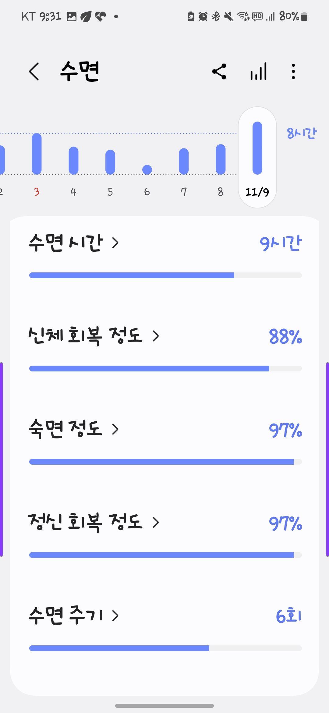Tap the 88% physical recovery value
The image size is (329, 713).
coord(285,337)
